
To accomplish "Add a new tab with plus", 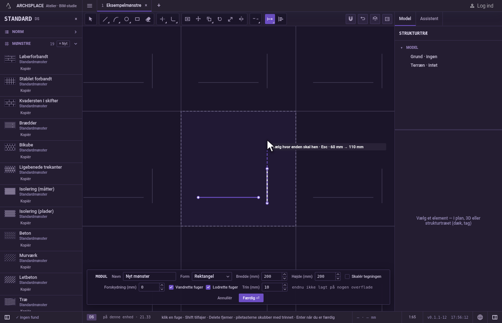I will point(159,5).
